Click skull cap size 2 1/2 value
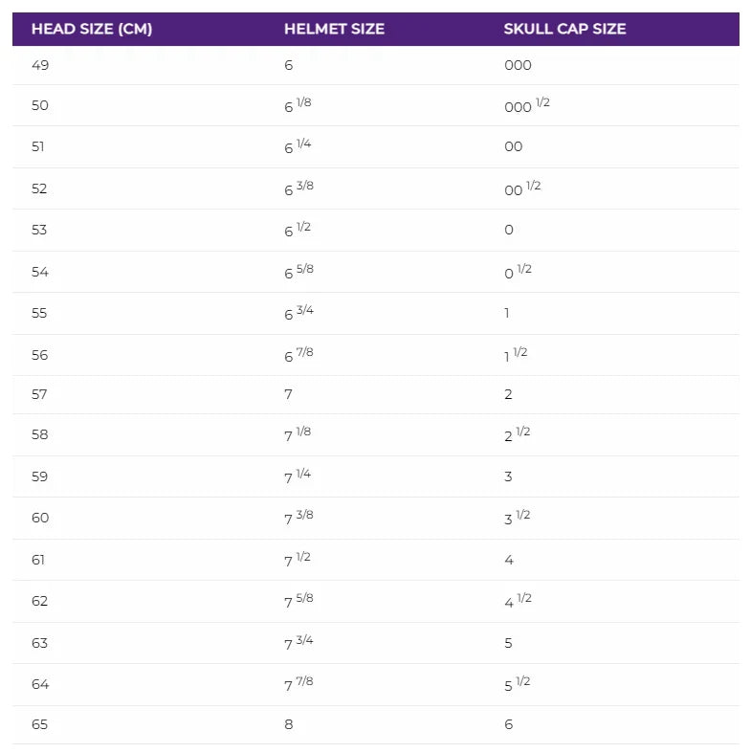This screenshot has height=753, width=751. 517,434
